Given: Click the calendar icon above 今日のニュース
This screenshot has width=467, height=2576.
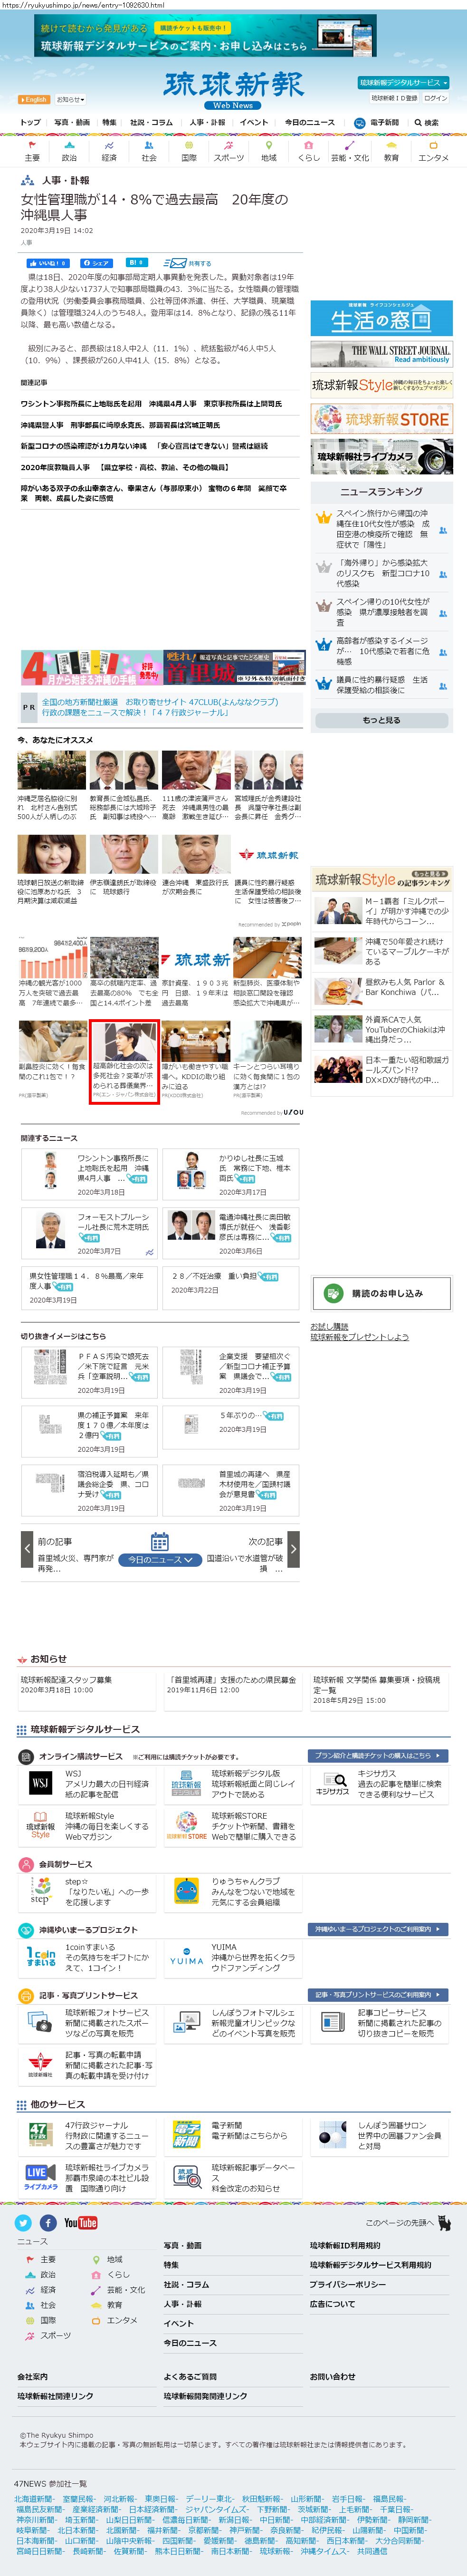Looking at the screenshot, I should pos(159,1541).
